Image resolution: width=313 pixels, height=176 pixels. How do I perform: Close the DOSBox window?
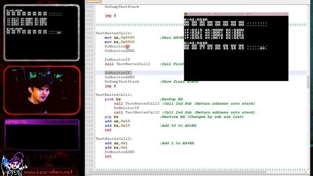point(286,14)
